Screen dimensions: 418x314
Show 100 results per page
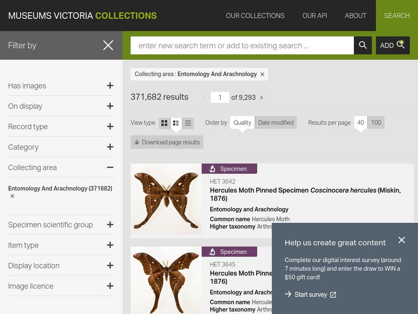(376, 122)
